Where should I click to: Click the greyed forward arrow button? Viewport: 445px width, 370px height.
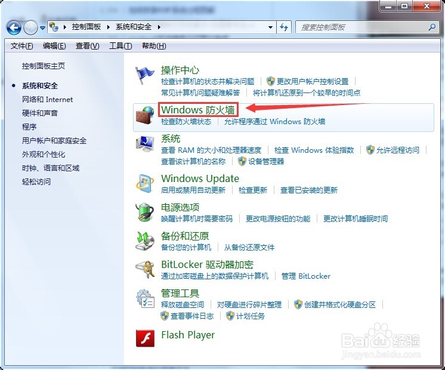[30, 27]
